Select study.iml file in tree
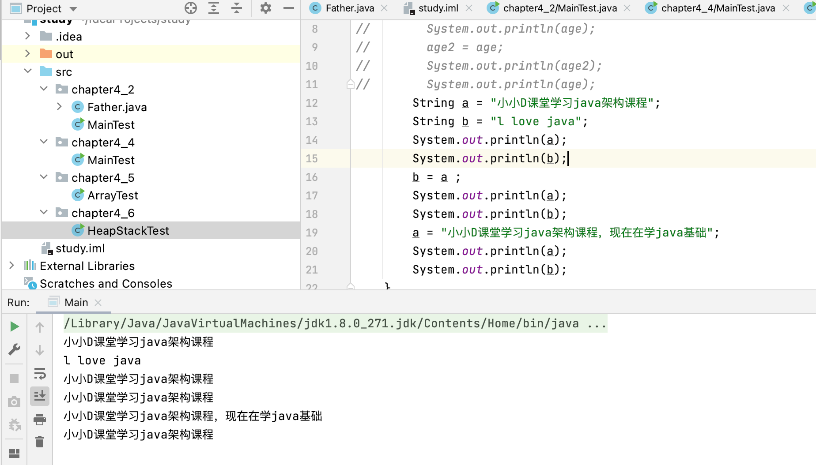 click(x=80, y=248)
